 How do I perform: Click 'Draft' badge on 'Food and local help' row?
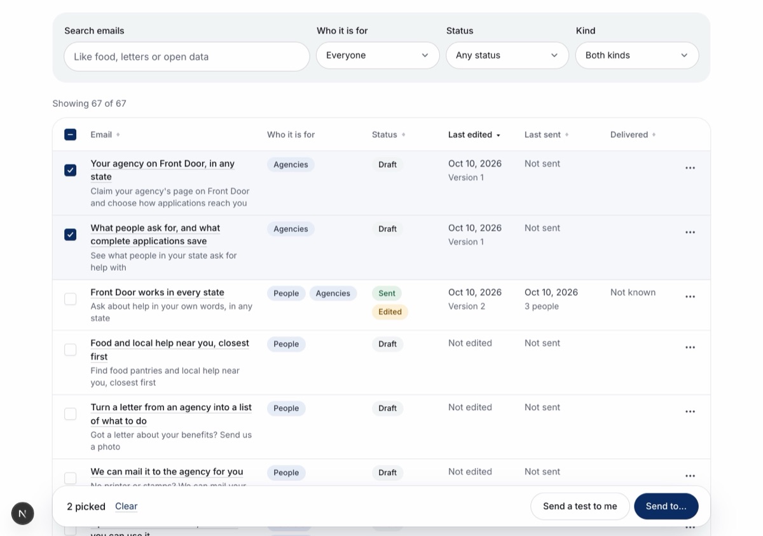click(x=387, y=344)
